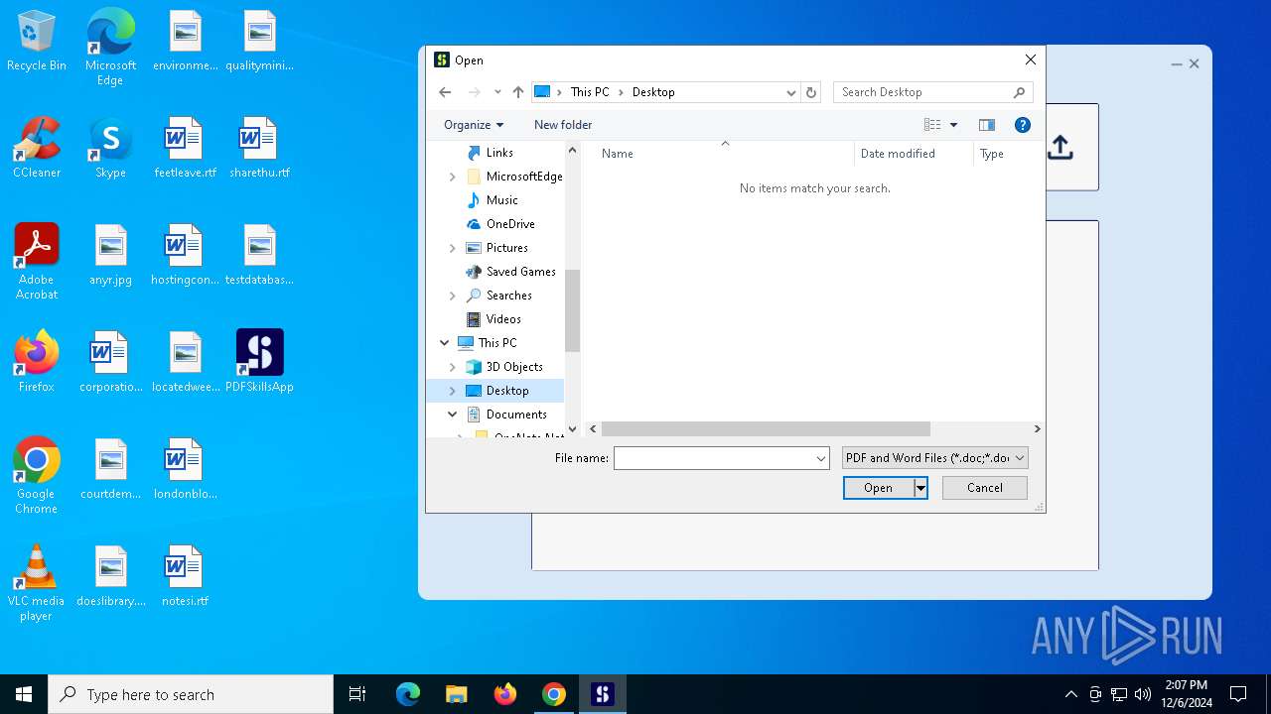This screenshot has width=1271, height=714.
Task: Select Links in navigation tree
Action: pyautogui.click(x=499, y=153)
